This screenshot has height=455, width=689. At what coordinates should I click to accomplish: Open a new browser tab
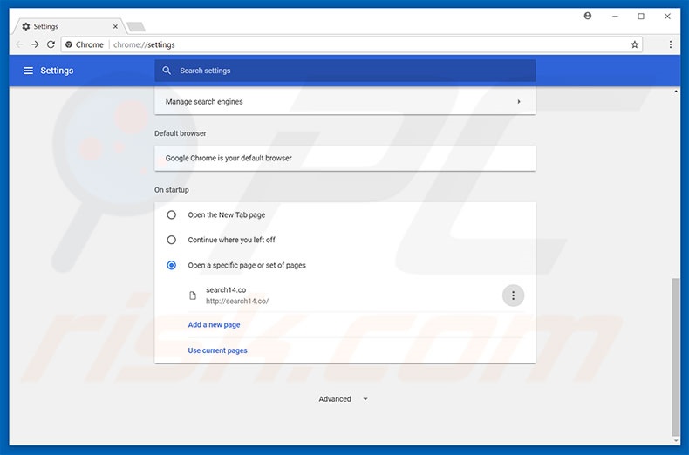[136, 27]
